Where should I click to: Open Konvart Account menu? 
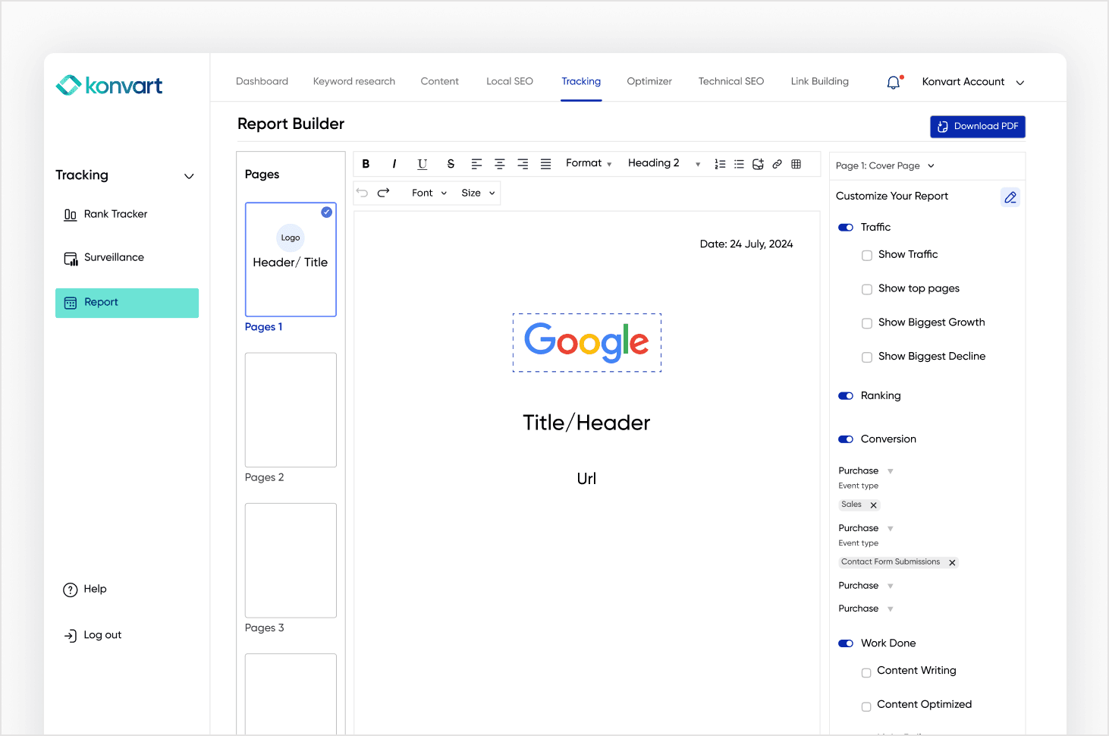point(973,82)
